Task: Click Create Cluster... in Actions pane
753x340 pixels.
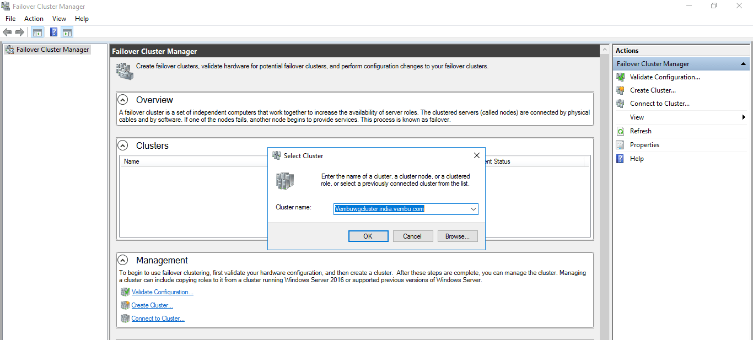Action: pos(653,90)
